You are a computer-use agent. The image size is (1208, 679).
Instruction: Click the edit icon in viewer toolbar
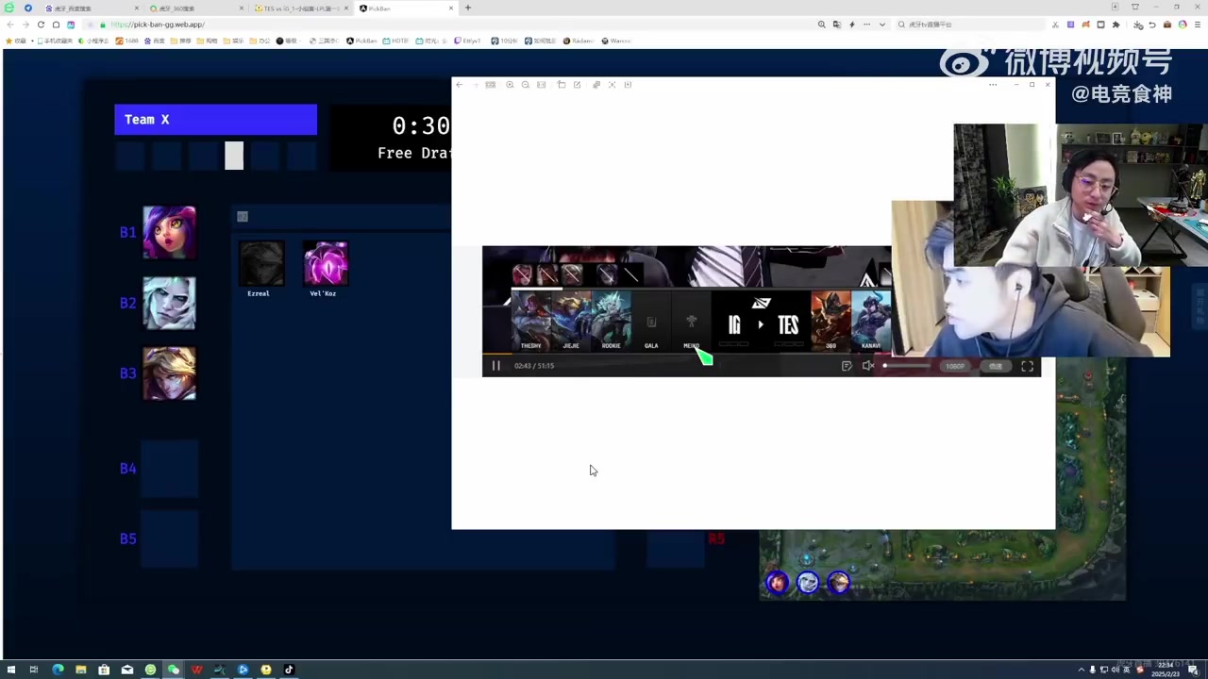coord(578,85)
